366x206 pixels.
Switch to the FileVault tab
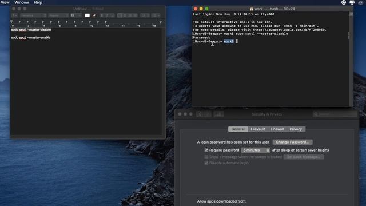[x=258, y=129]
